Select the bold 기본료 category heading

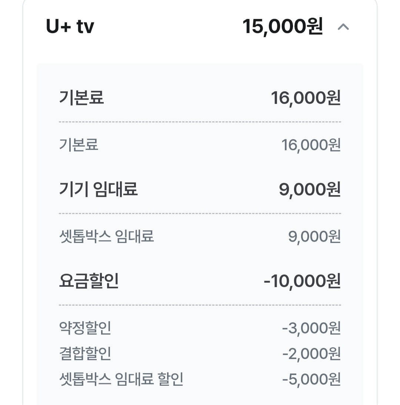pos(81,98)
